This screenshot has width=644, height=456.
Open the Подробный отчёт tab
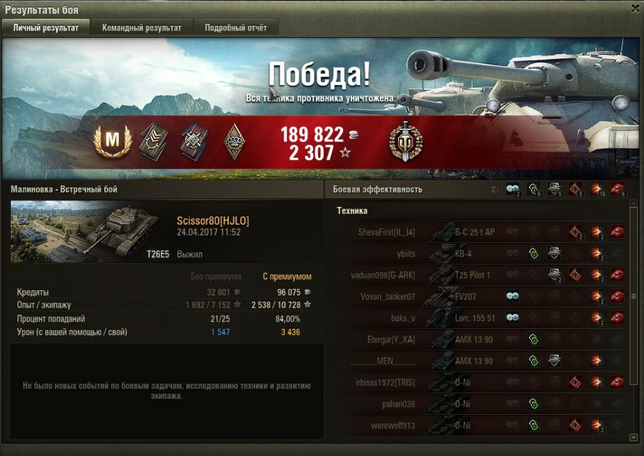point(236,28)
